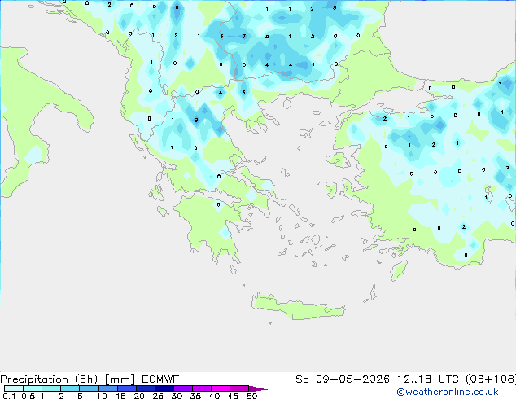Click the 1 mm legend color swatch

click(x=51, y=388)
